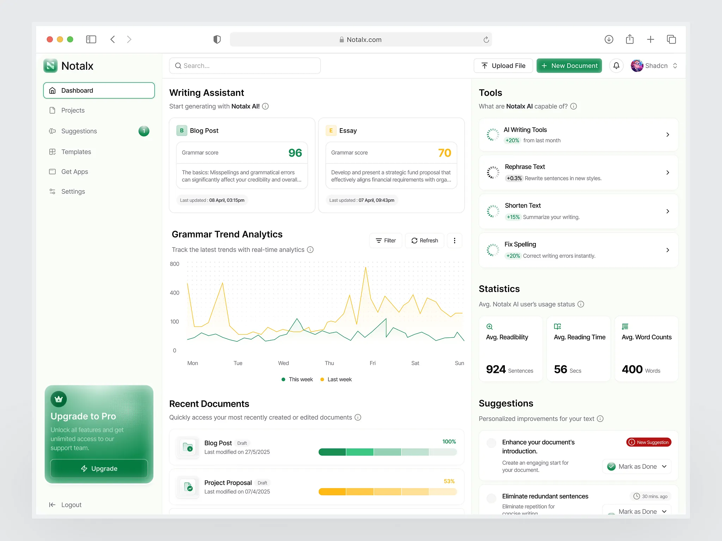Click the Project Proposal 53% progress bar

387,492
